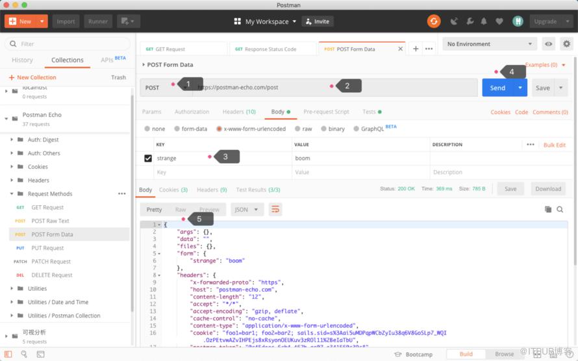The width and height of the screenshot is (578, 361).
Task: Open response Test Results tab
Action: (x=258, y=190)
